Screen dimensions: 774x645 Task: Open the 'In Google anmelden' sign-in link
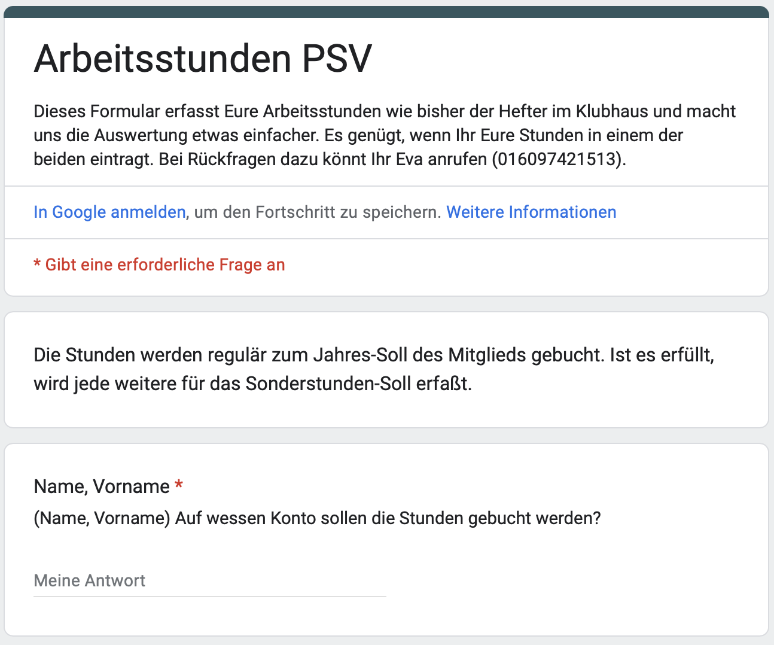(x=109, y=212)
